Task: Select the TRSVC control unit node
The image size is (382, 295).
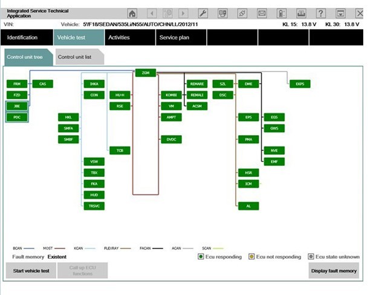Action: pos(94,206)
